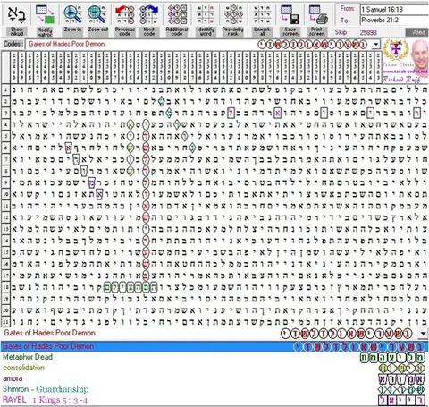This screenshot has width=429, height=407.
Task: Click the Unmark all icon
Action: tap(262, 14)
